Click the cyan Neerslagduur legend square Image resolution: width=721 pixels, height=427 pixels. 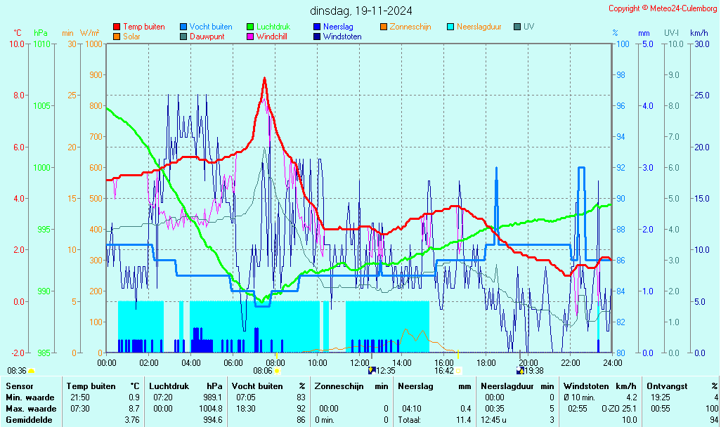[x=450, y=27]
